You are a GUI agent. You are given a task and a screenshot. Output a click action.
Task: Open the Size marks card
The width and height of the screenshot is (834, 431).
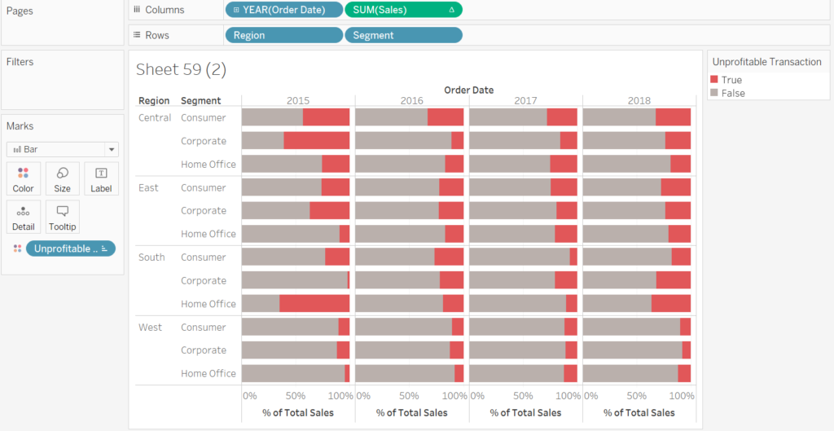(63, 178)
